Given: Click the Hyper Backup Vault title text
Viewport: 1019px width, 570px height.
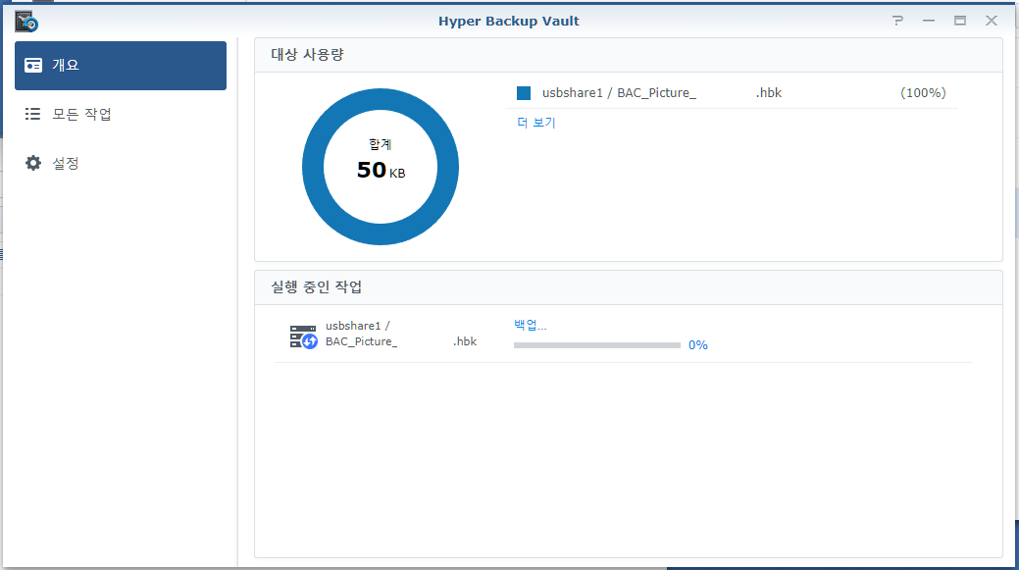Looking at the screenshot, I should (509, 21).
